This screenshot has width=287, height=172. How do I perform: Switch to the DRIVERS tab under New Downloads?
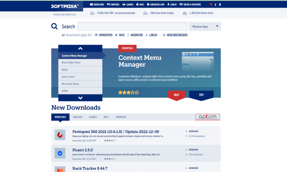[78, 117]
